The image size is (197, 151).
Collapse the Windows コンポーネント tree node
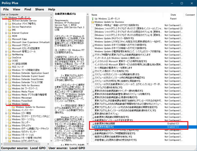coord(3,18)
